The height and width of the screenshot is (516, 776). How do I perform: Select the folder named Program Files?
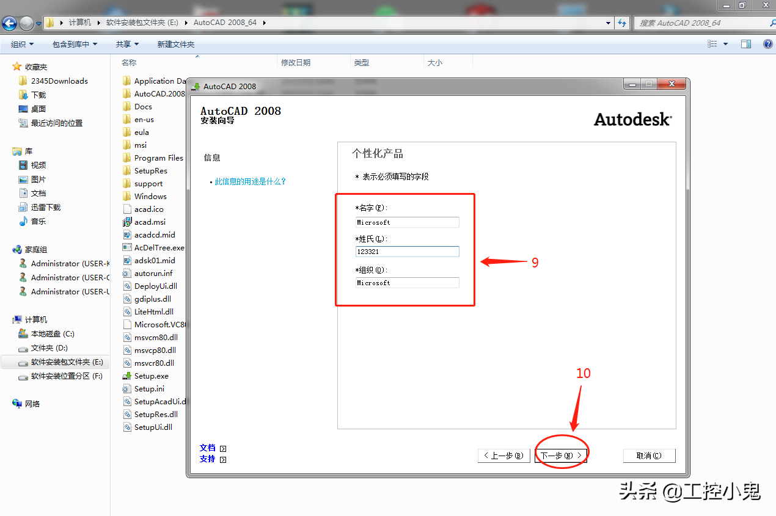[x=159, y=158]
